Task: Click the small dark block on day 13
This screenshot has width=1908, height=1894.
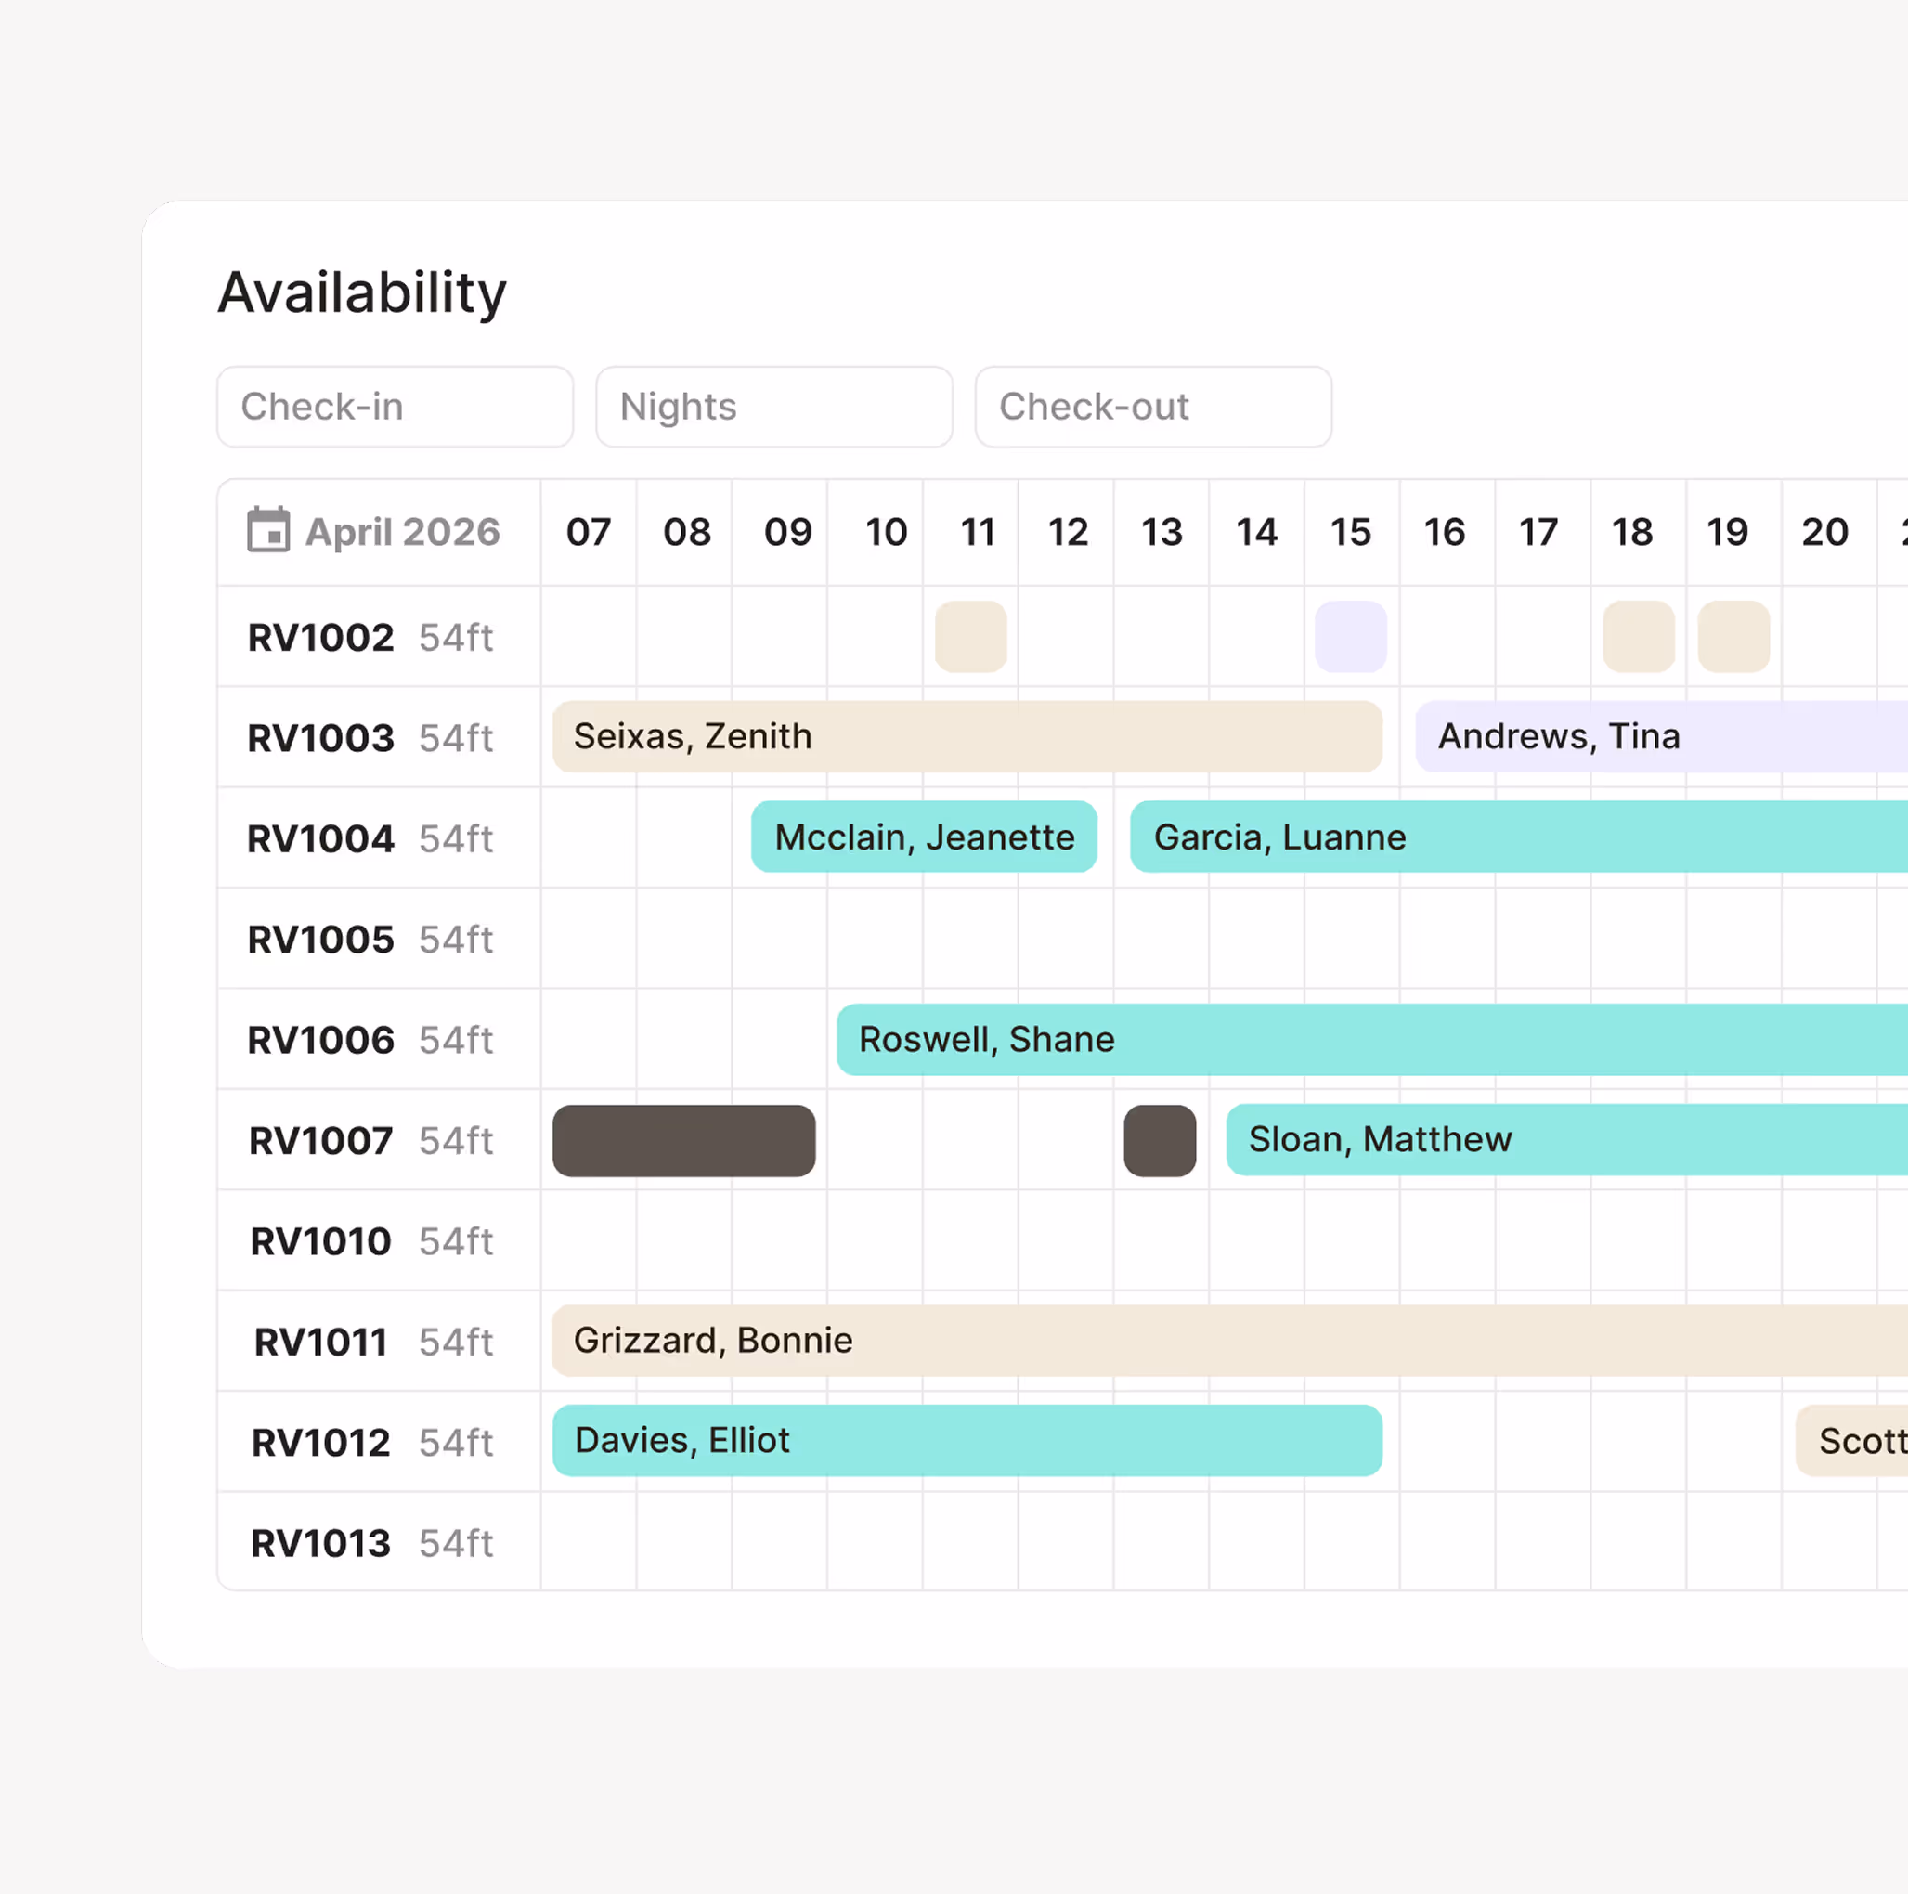Action: (x=1160, y=1140)
